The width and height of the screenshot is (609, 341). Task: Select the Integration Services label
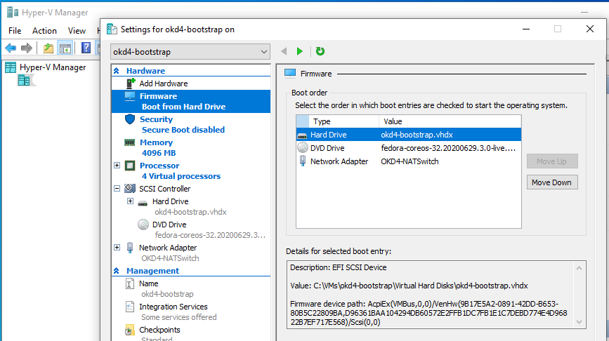(173, 307)
